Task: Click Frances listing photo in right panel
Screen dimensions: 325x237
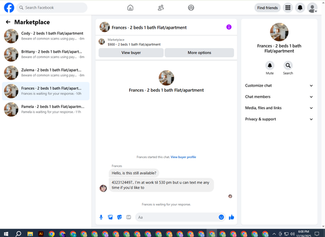Action: click(x=279, y=32)
